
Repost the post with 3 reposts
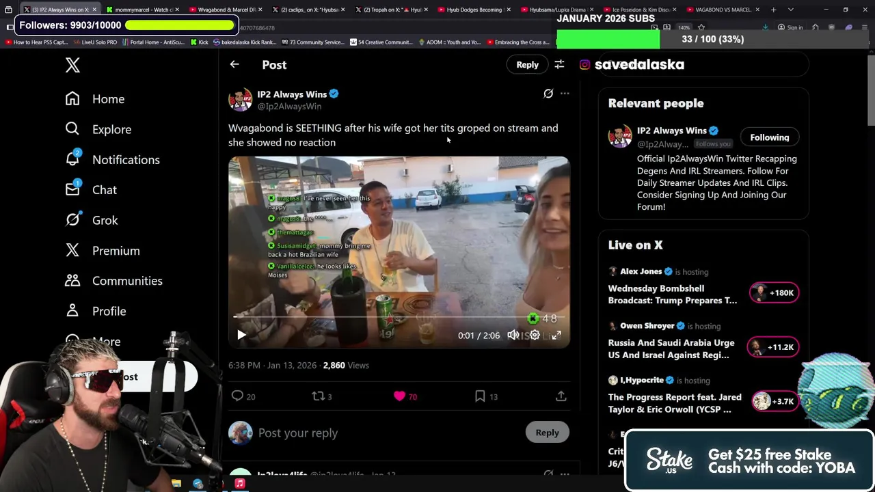pyautogui.click(x=322, y=396)
